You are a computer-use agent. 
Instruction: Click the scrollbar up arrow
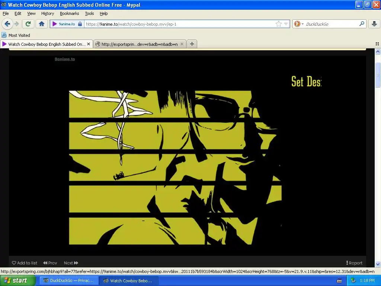378,51
